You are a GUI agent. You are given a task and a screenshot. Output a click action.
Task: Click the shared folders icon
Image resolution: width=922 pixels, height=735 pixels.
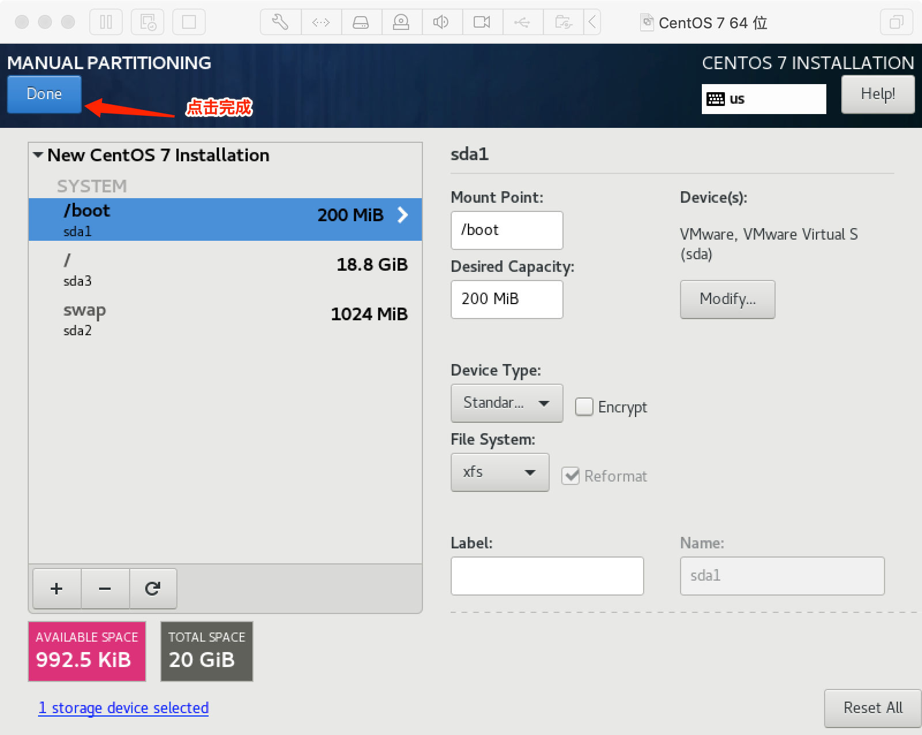tap(563, 22)
